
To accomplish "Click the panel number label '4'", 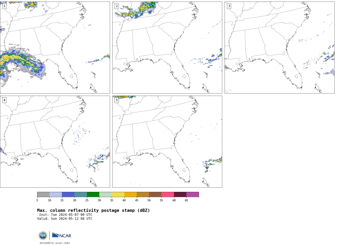I will coord(4,100).
